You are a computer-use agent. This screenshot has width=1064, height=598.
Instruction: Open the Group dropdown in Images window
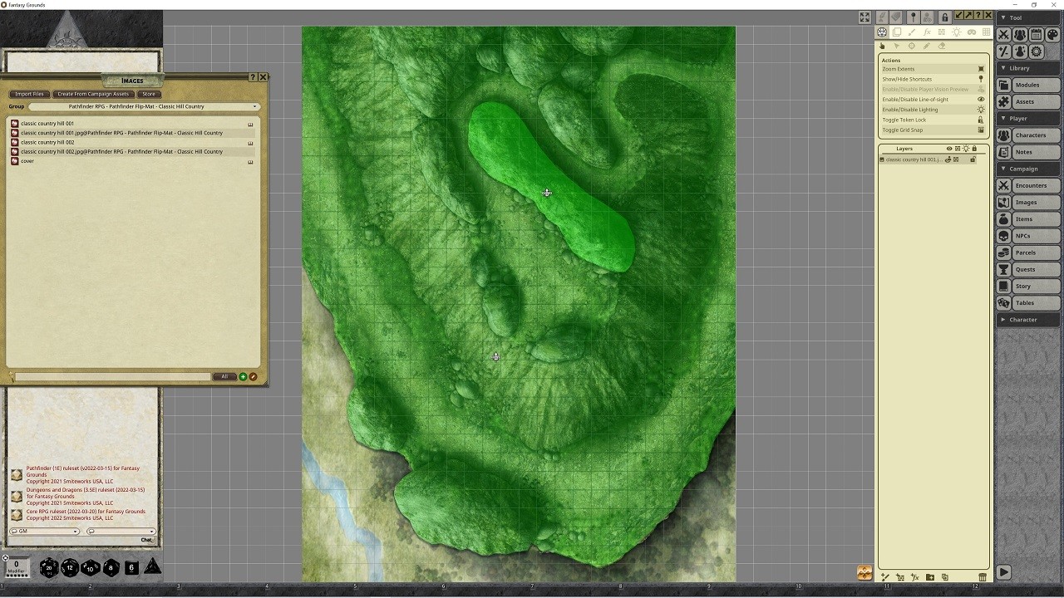[x=143, y=106]
